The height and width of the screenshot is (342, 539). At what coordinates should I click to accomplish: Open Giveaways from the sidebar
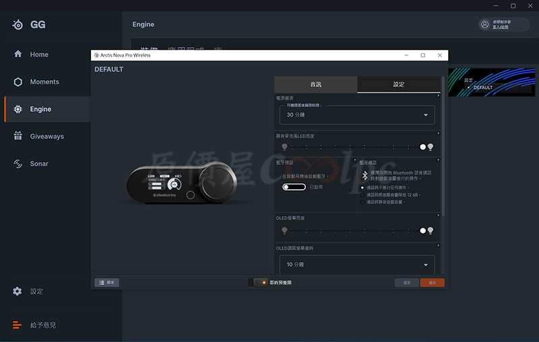click(46, 136)
